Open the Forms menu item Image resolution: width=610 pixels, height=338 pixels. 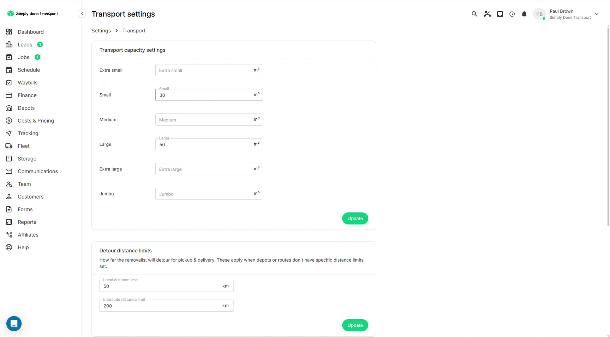click(x=25, y=209)
